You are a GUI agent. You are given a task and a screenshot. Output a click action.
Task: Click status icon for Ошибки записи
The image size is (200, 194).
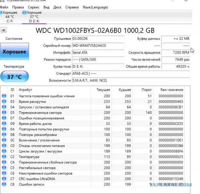coord(4,184)
